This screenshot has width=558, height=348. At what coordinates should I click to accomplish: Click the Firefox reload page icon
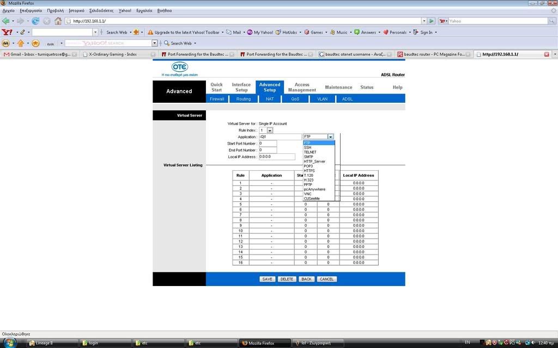point(35,21)
